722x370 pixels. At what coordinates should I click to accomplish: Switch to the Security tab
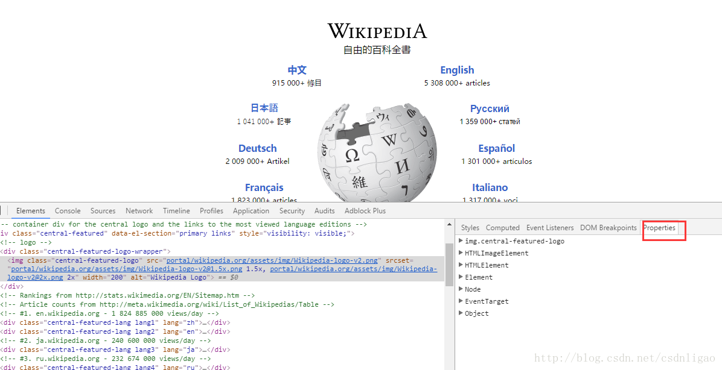tap(292, 210)
